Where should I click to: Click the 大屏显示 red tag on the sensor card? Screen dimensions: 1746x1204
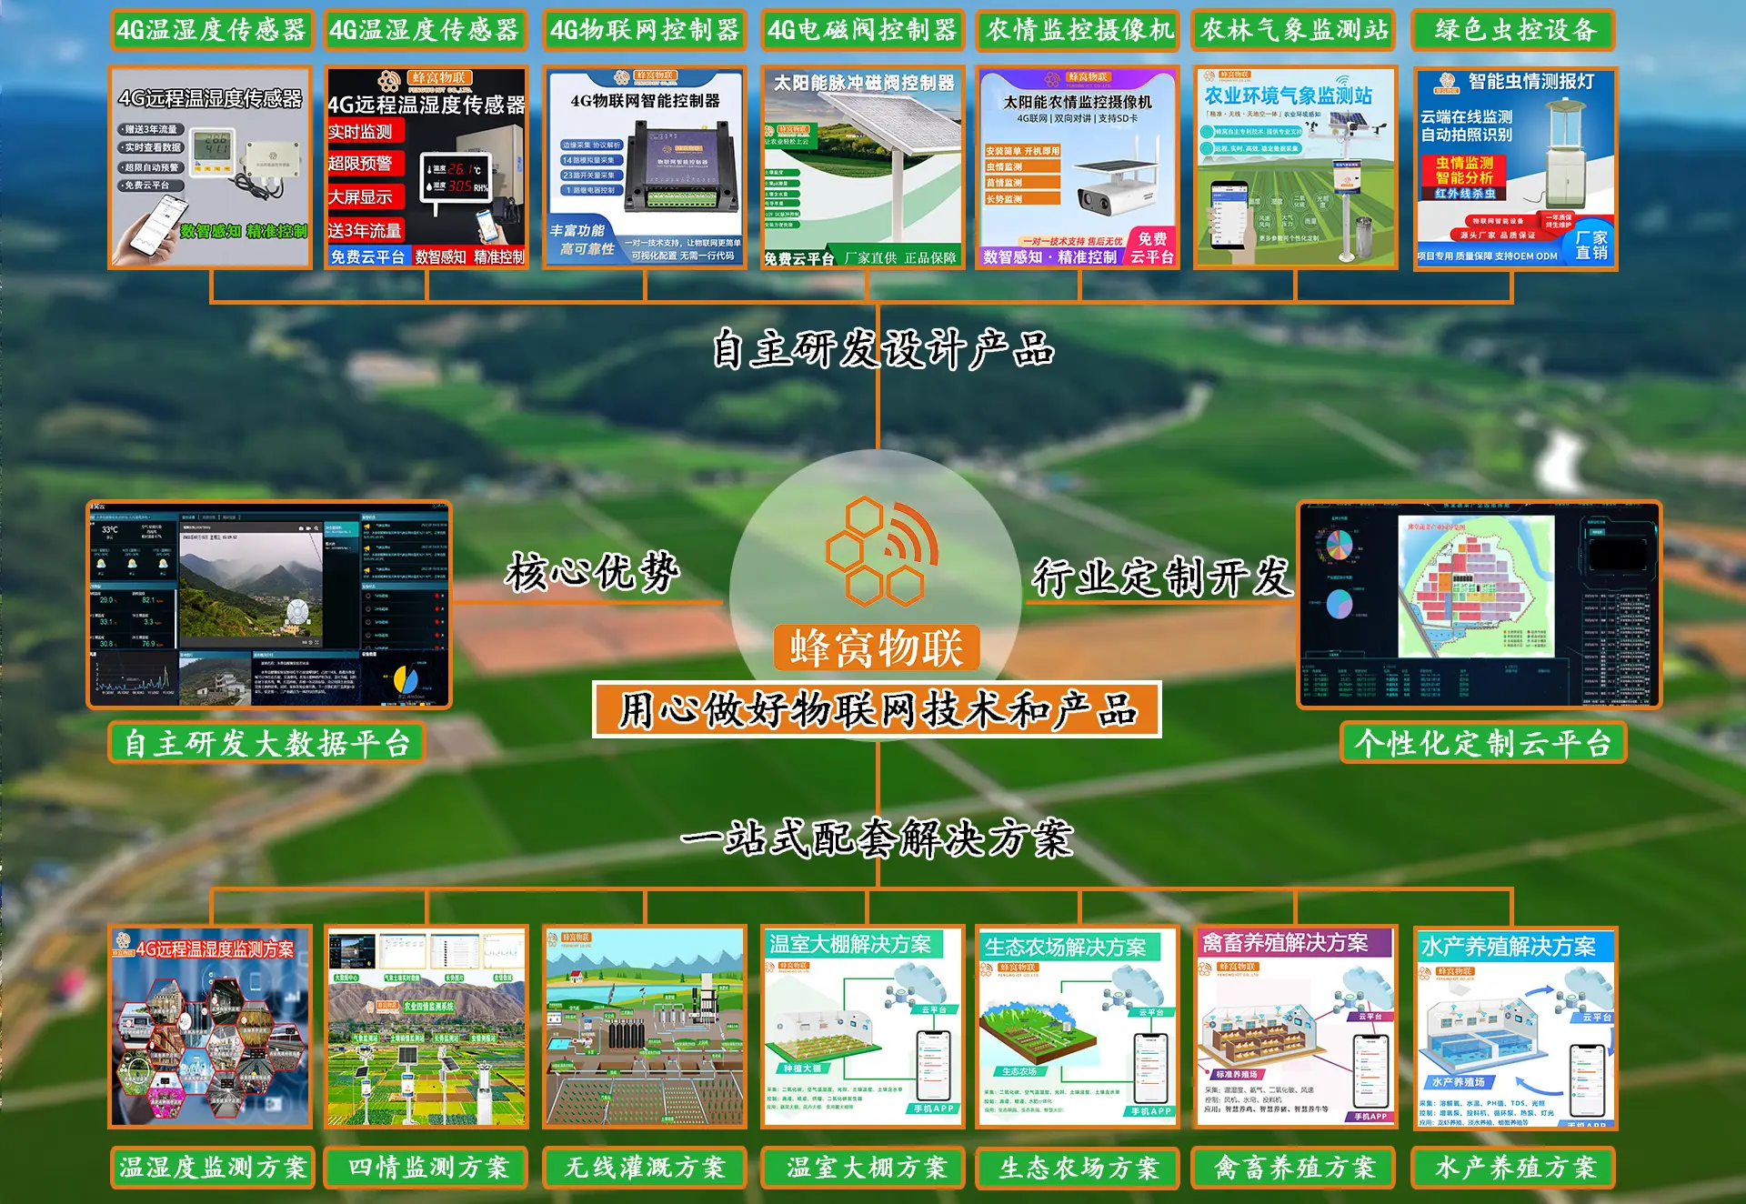click(x=366, y=196)
